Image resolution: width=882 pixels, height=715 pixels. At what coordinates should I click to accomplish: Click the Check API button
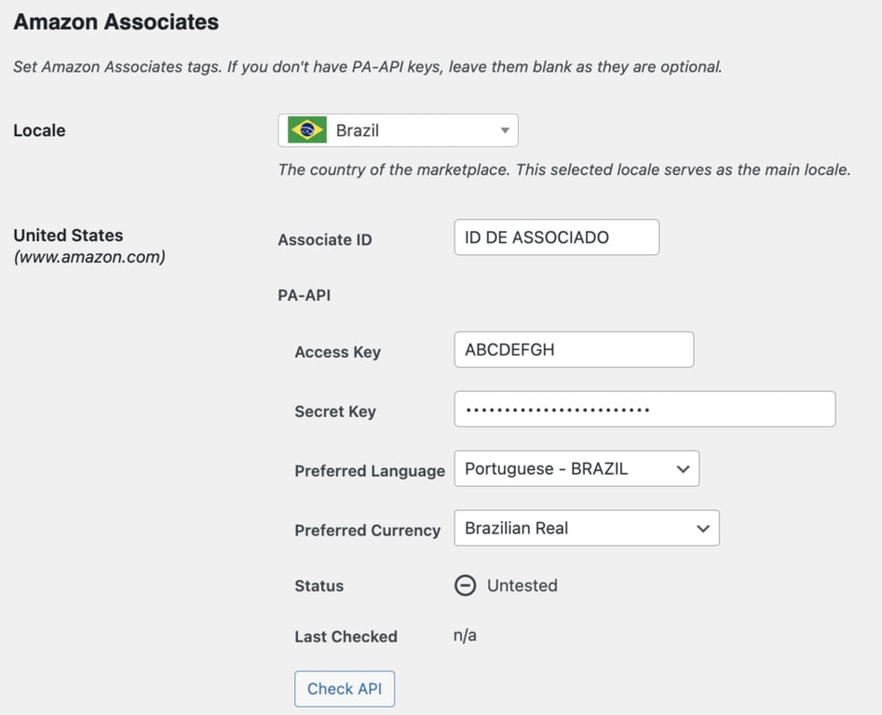pyautogui.click(x=345, y=689)
